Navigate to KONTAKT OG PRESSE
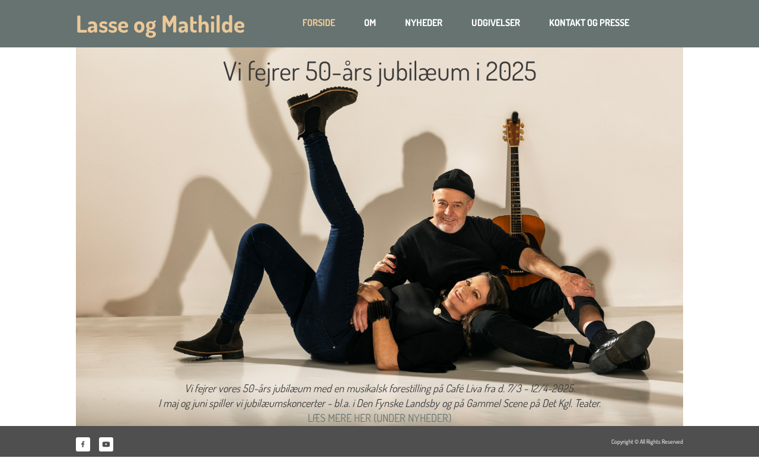This screenshot has width=759, height=474. coord(589,23)
